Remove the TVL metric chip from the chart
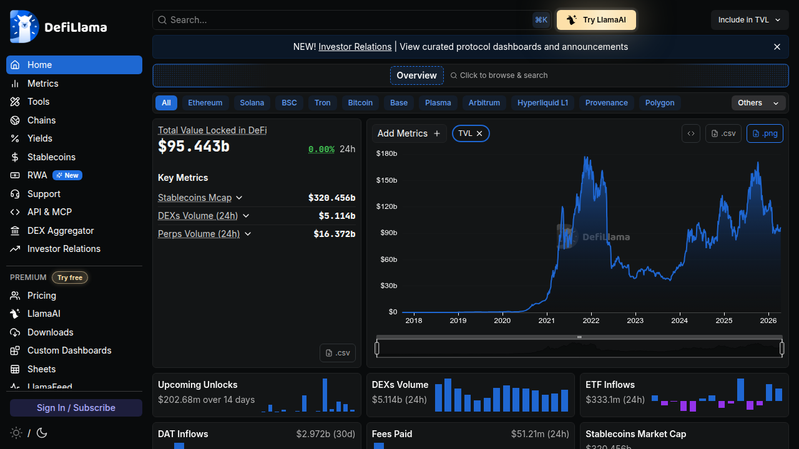799x449 pixels. [479, 133]
